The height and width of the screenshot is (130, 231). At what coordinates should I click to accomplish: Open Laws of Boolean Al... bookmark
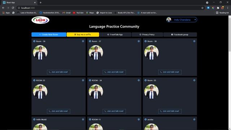point(27,13)
